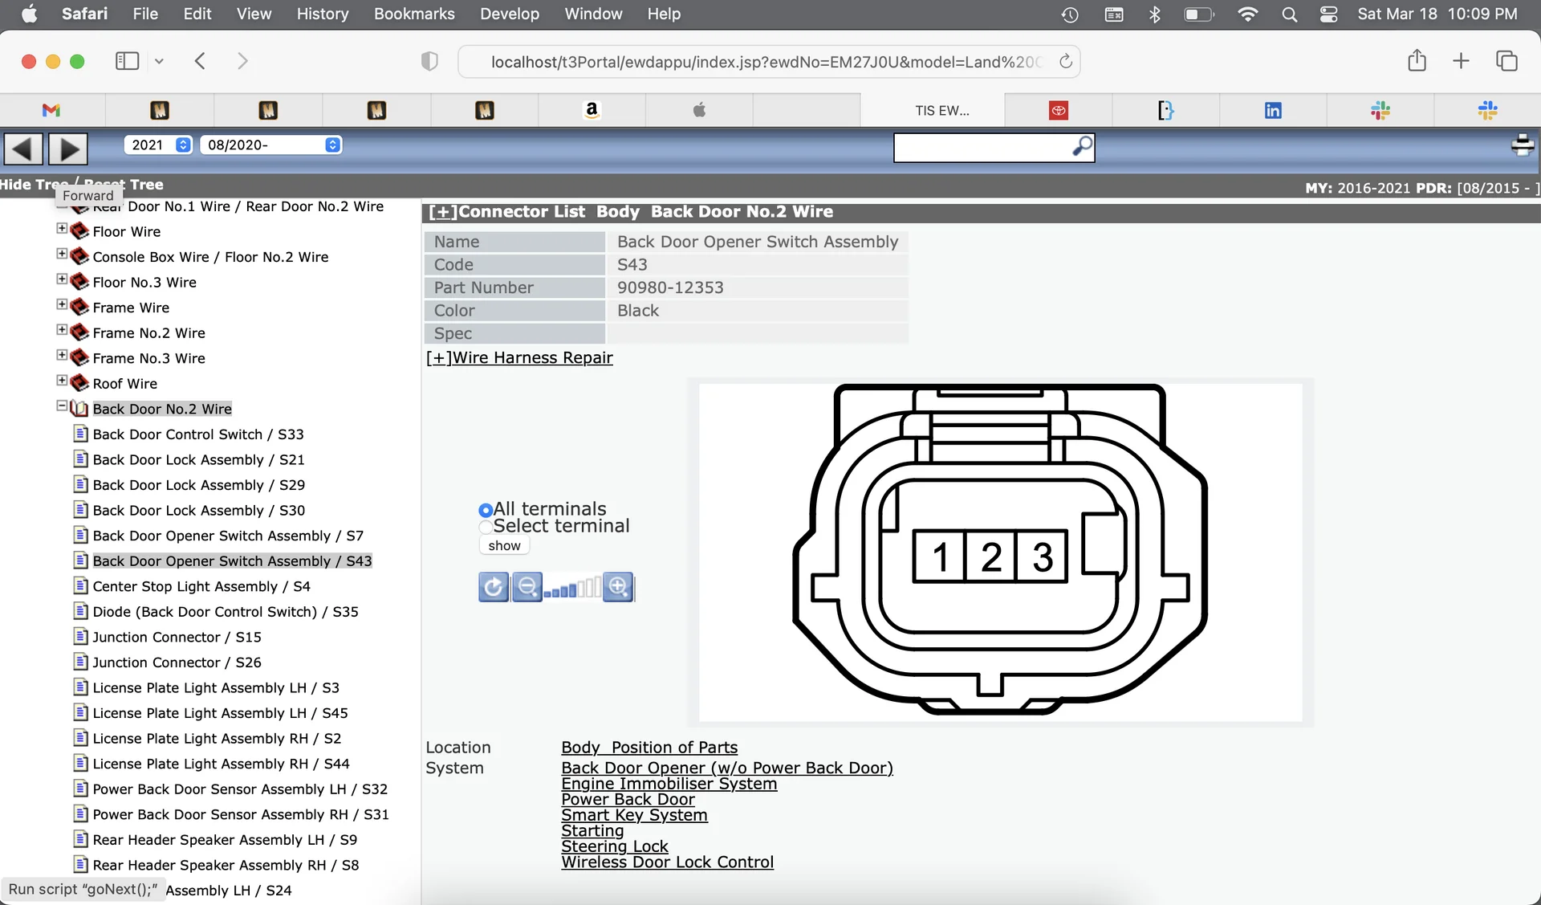This screenshot has height=905, width=1541.
Task: Expand the Connector List header
Action: pyautogui.click(x=443, y=212)
